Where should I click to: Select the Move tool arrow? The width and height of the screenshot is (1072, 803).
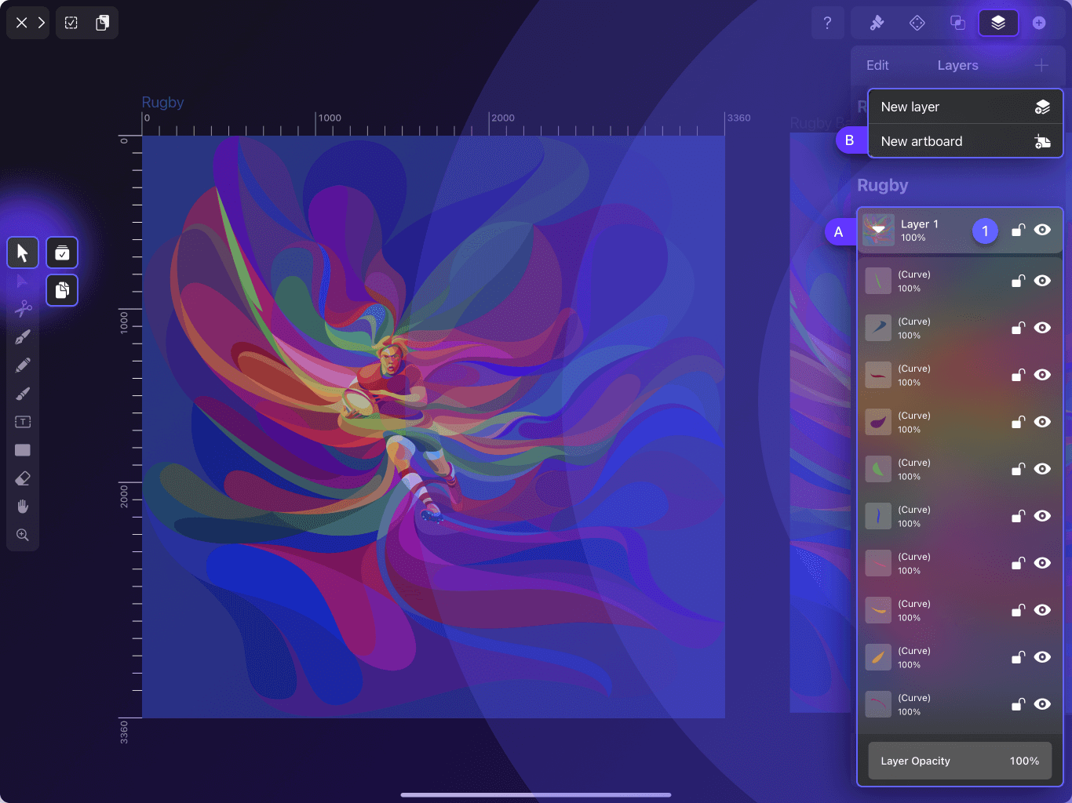point(23,253)
